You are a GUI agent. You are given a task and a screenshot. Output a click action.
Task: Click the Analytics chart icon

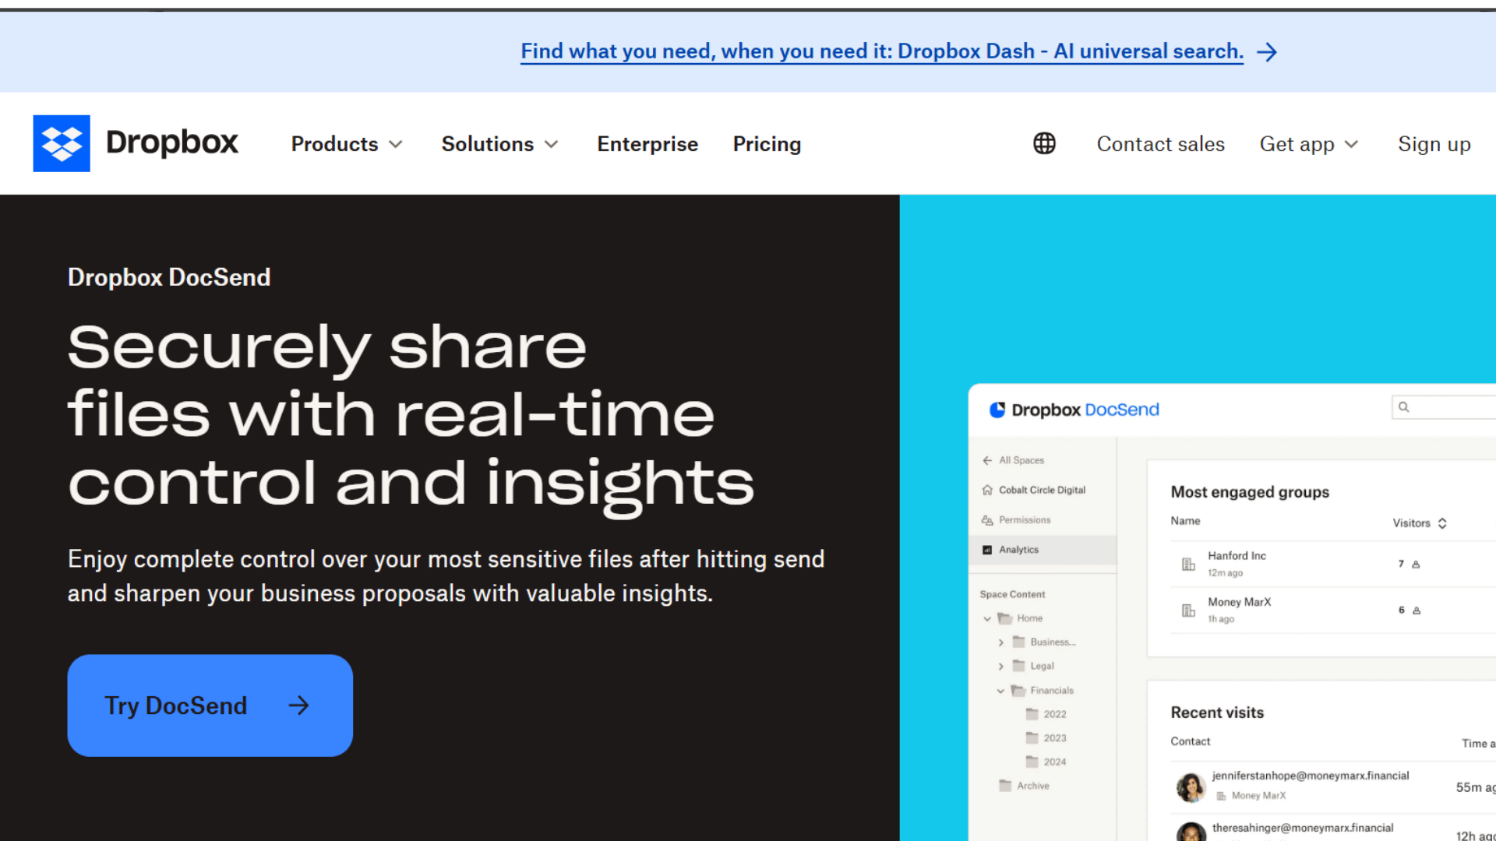987,550
